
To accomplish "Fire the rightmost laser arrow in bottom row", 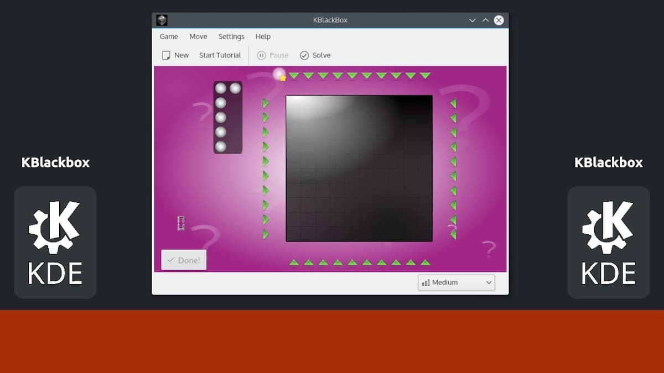I will (425, 262).
